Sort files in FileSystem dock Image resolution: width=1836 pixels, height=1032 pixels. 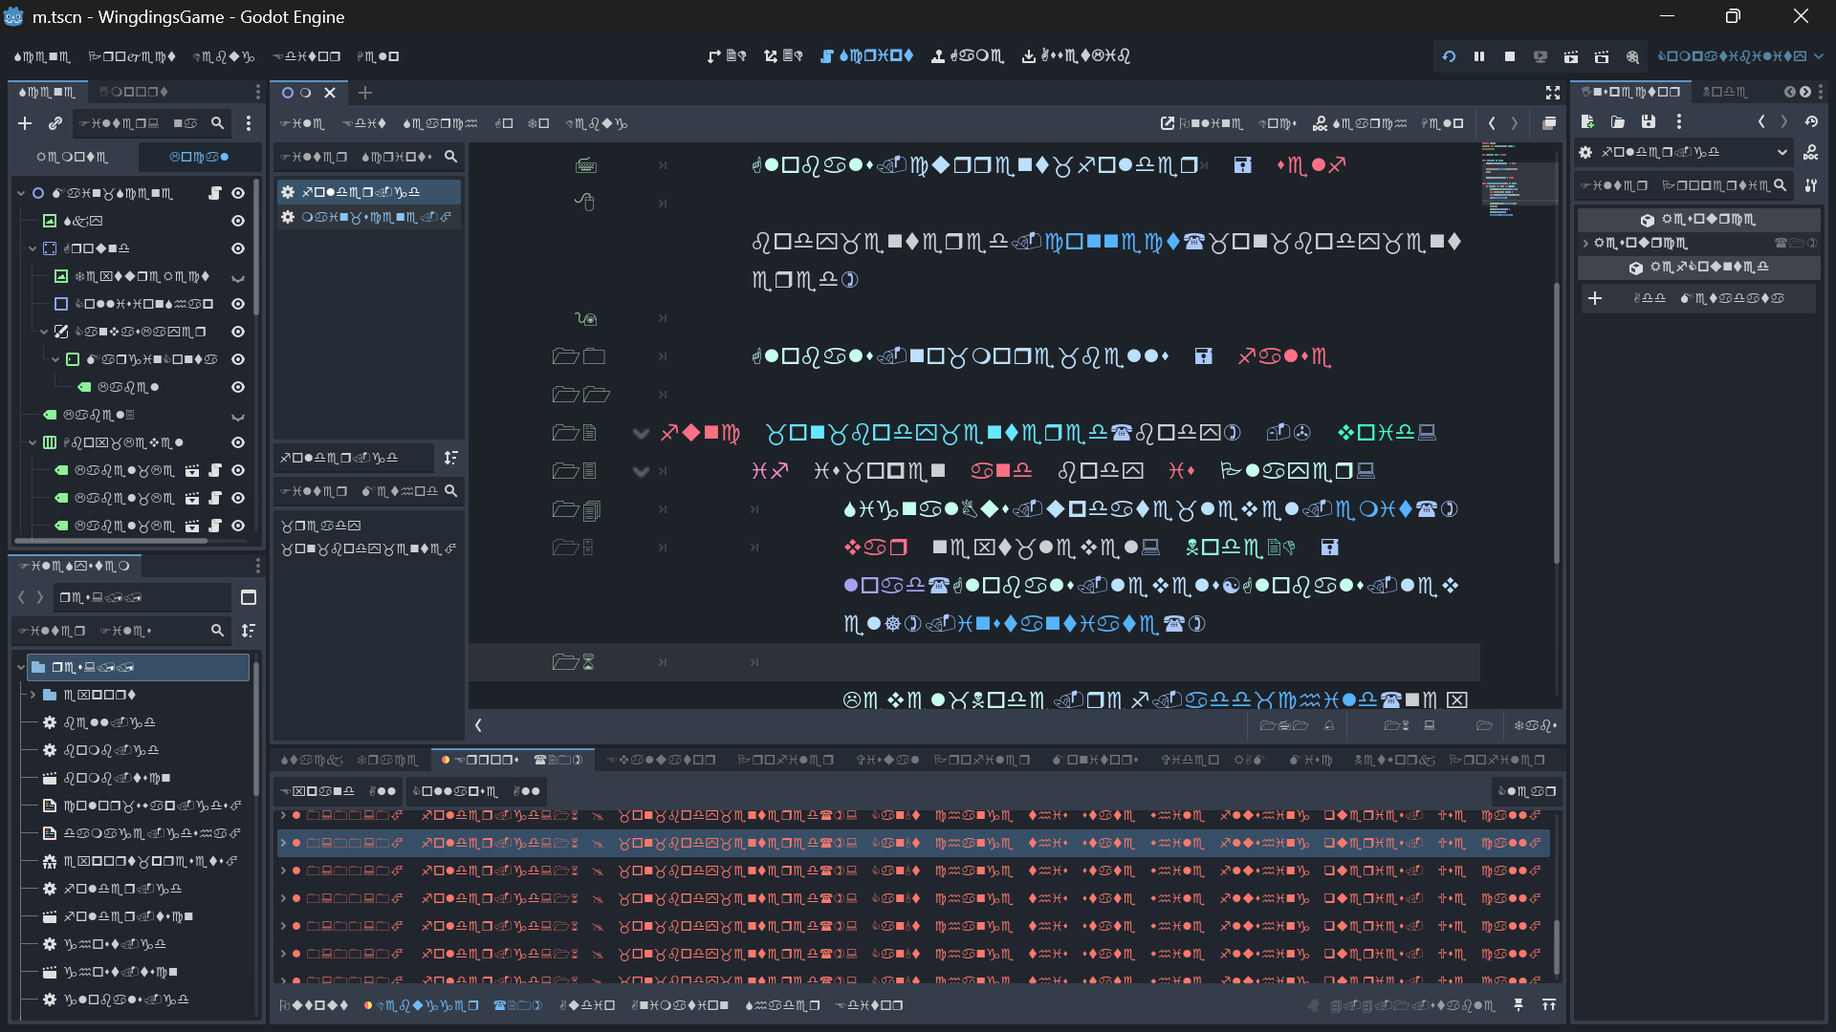[249, 631]
